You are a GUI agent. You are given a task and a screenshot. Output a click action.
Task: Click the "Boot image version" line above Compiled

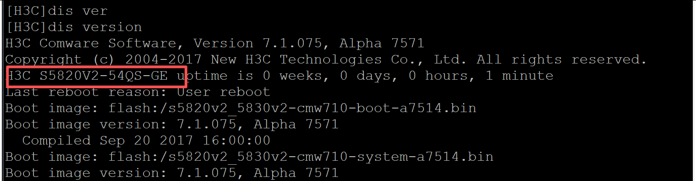[172, 124]
